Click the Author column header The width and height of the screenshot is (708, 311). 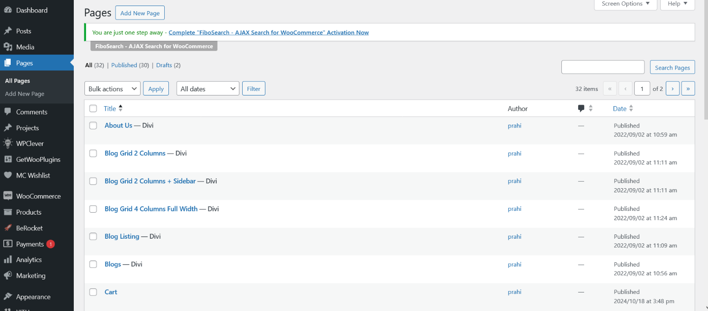tap(518, 108)
